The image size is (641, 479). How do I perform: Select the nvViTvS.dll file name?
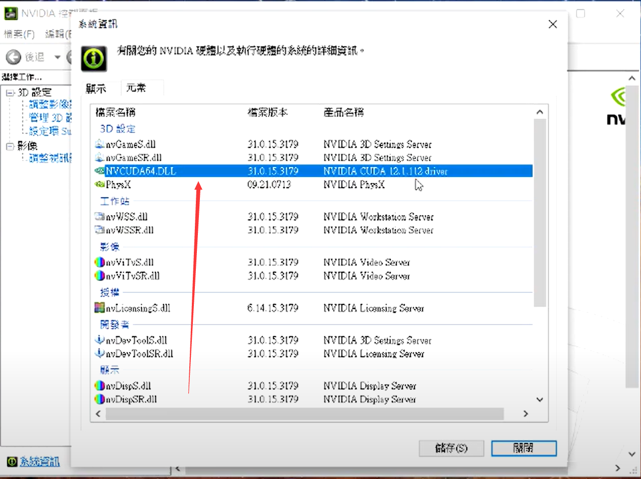coord(129,262)
